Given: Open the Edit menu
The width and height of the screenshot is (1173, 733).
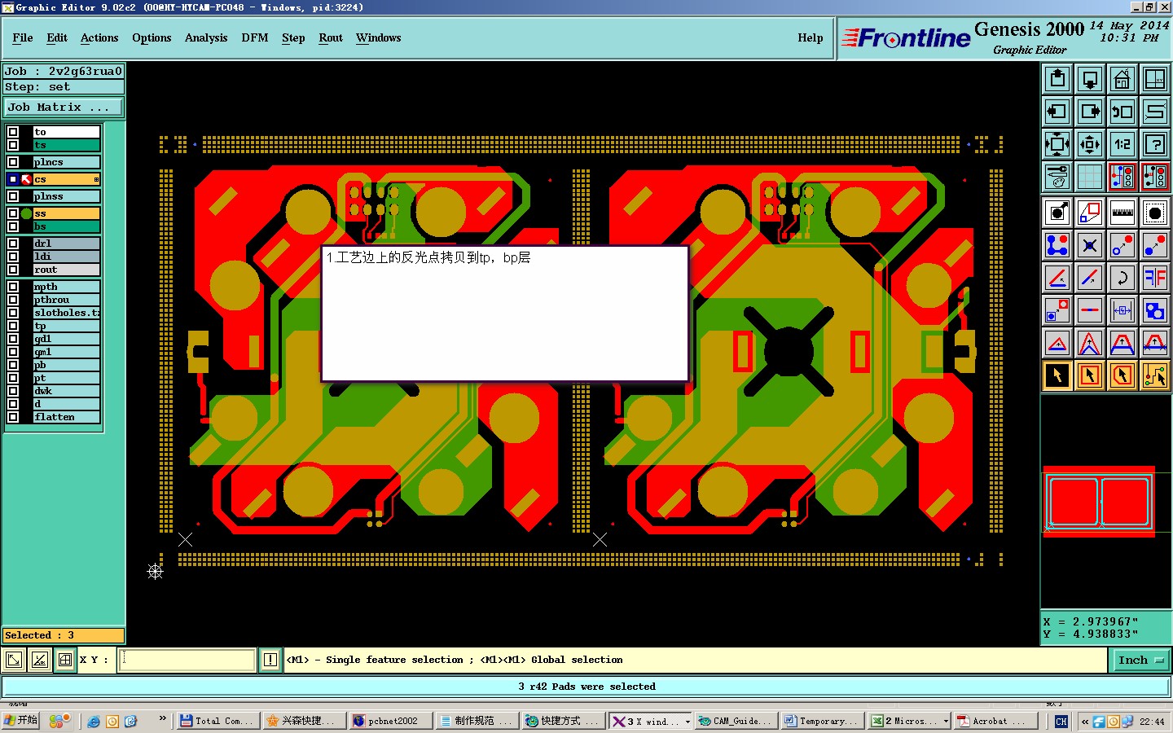Looking at the screenshot, I should [57, 37].
